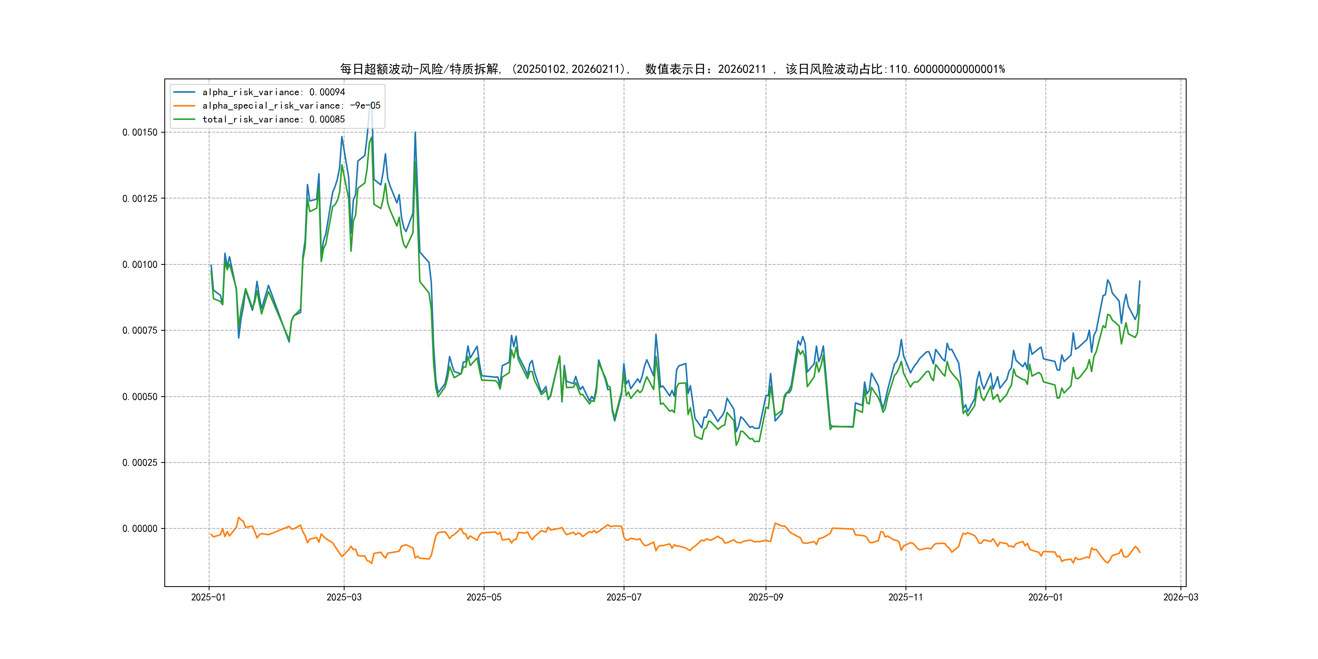
Task: Click the 0.00000 y-axis label
Action: tap(140, 528)
